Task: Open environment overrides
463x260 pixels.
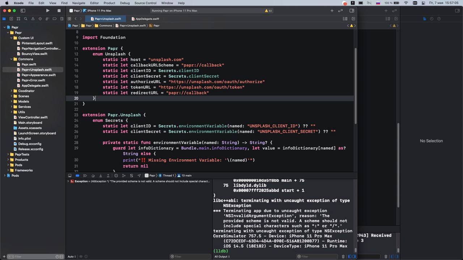Action: (x=131, y=175)
